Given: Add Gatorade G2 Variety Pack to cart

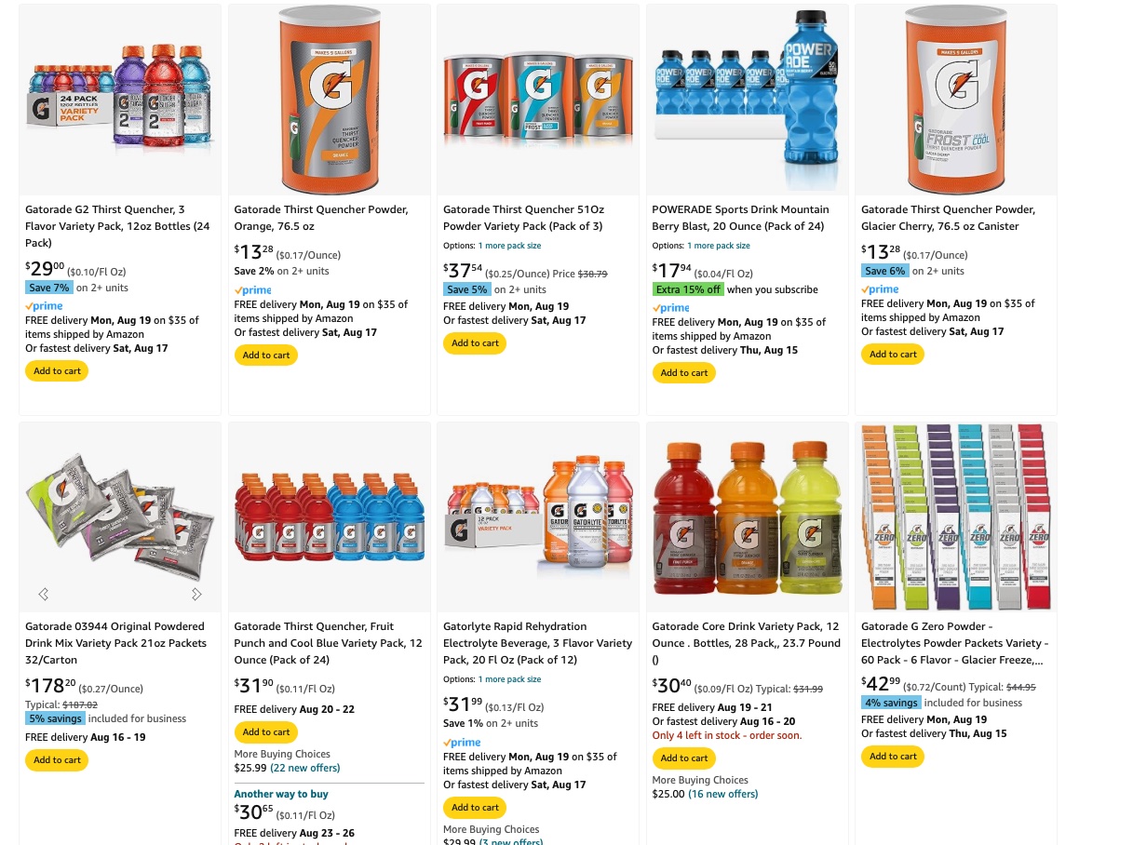Looking at the screenshot, I should tap(57, 371).
